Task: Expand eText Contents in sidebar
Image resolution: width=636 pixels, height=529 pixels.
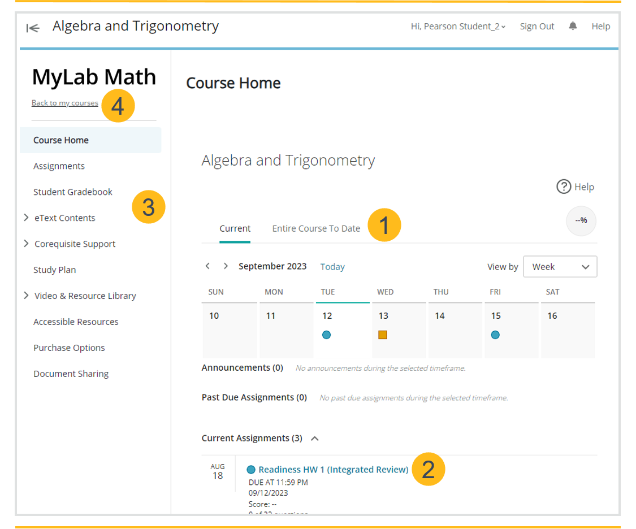Action: tap(27, 218)
